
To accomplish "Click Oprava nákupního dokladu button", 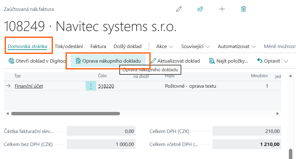I will tap(108, 61).
